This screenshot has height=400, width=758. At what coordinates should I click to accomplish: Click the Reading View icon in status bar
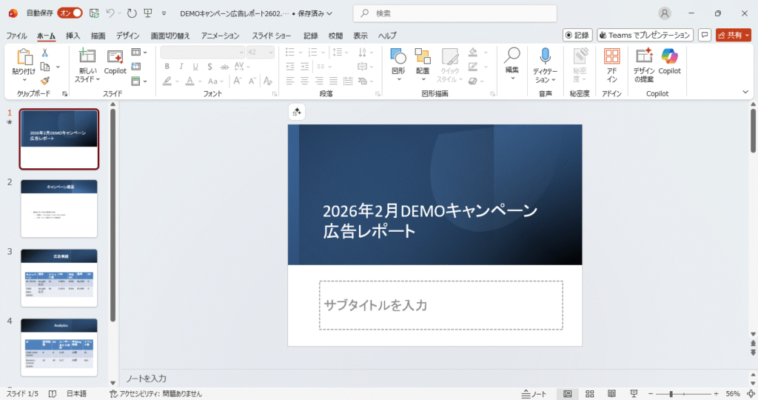(x=611, y=393)
